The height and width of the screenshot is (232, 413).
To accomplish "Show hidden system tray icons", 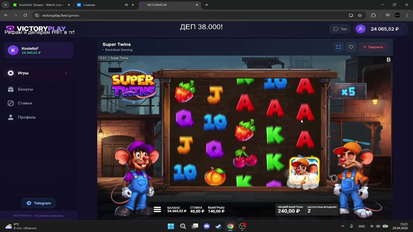I will pyautogui.click(x=343, y=226).
